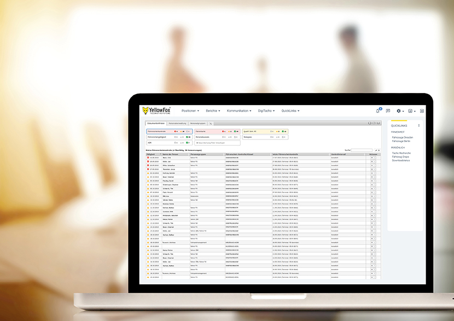Expand the Berichte dropdown
This screenshot has width=454, height=321.
coord(213,110)
